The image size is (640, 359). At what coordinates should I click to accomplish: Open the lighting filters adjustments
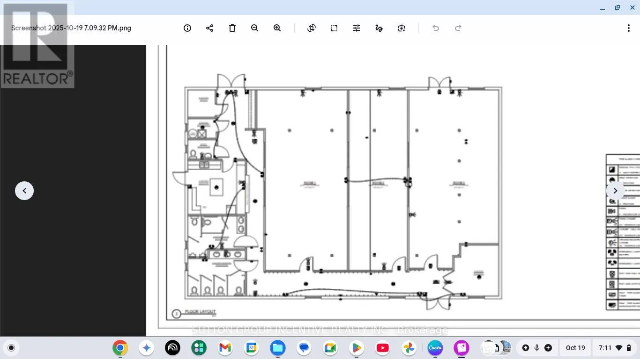tap(357, 28)
